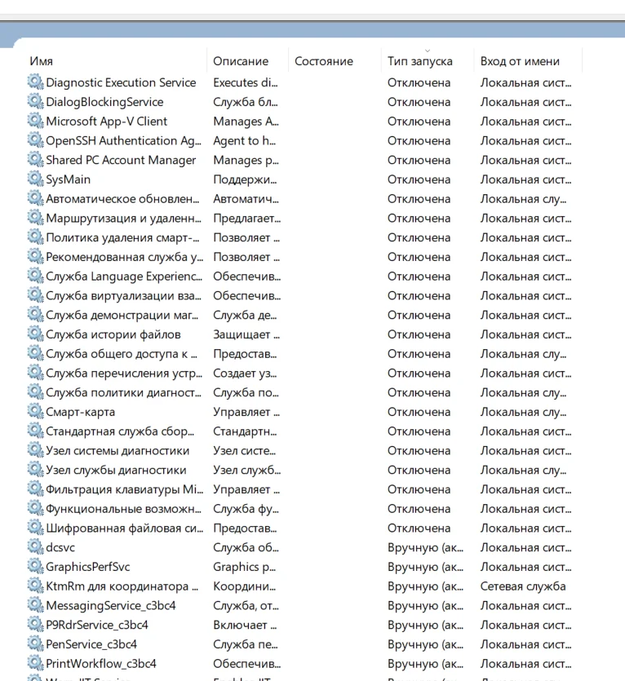Viewport: 625px width, 681px height.
Task: Click the gear icon of Фильтрация клавиатуры
Action: (35, 489)
